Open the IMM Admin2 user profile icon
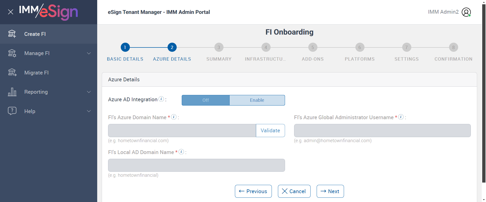The height and width of the screenshot is (202, 486). [466, 12]
